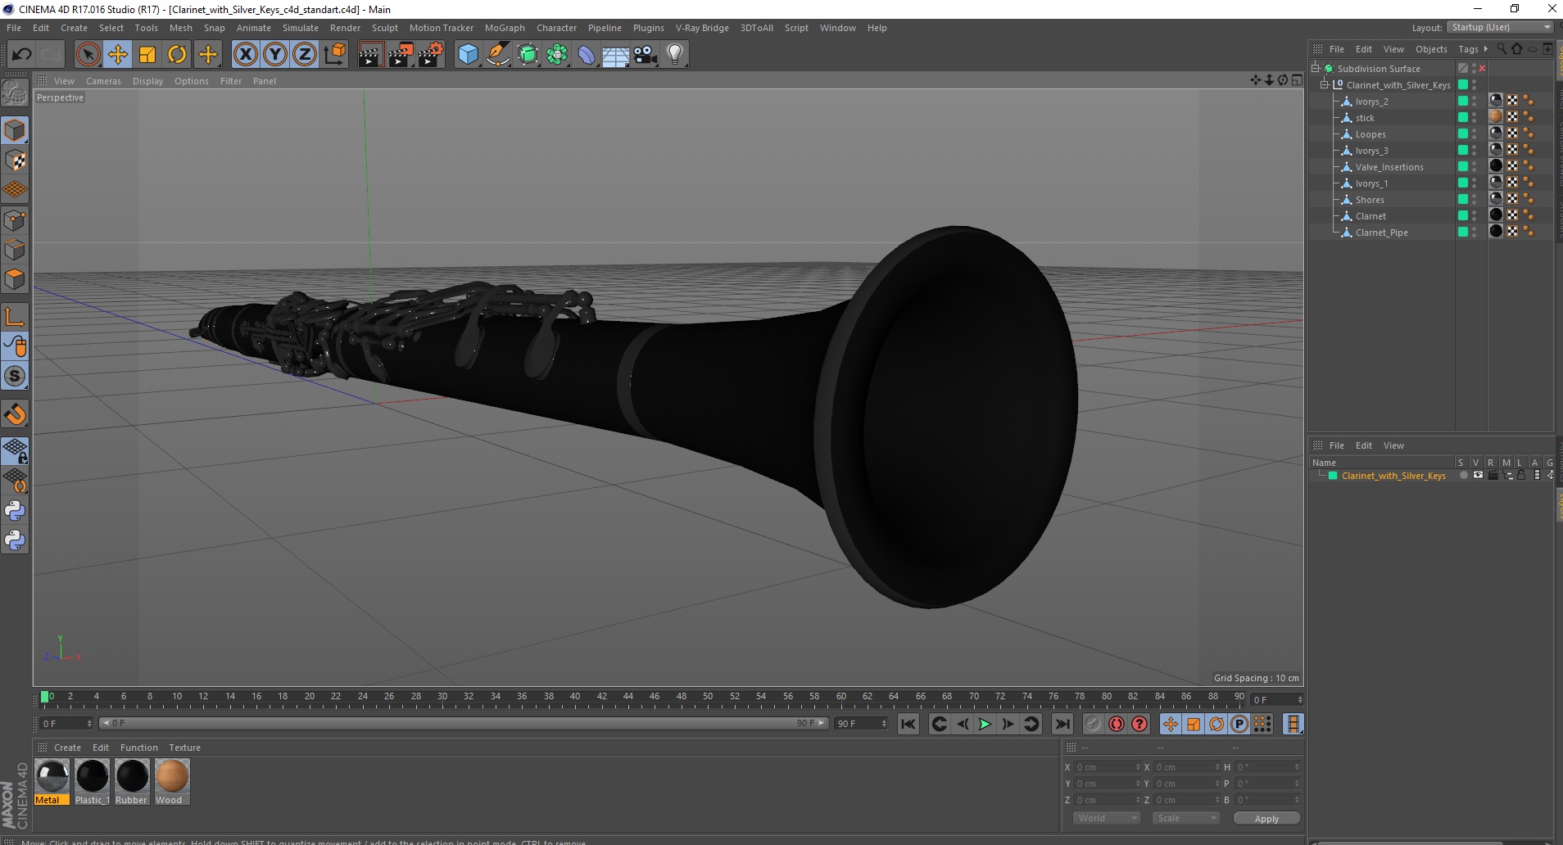Open the File menu
Image resolution: width=1563 pixels, height=845 pixels.
pos(14,28)
